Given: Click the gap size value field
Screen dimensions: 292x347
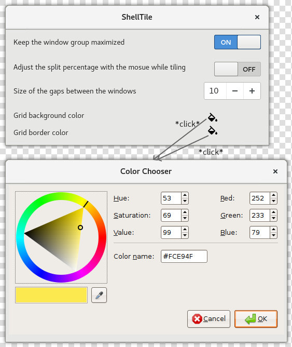Looking at the screenshot, I should (x=215, y=91).
